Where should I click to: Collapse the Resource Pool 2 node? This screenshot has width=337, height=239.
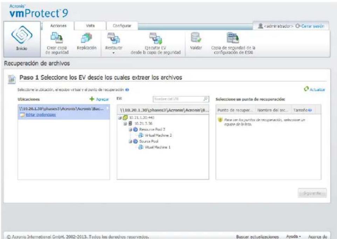pyautogui.click(x=130, y=130)
